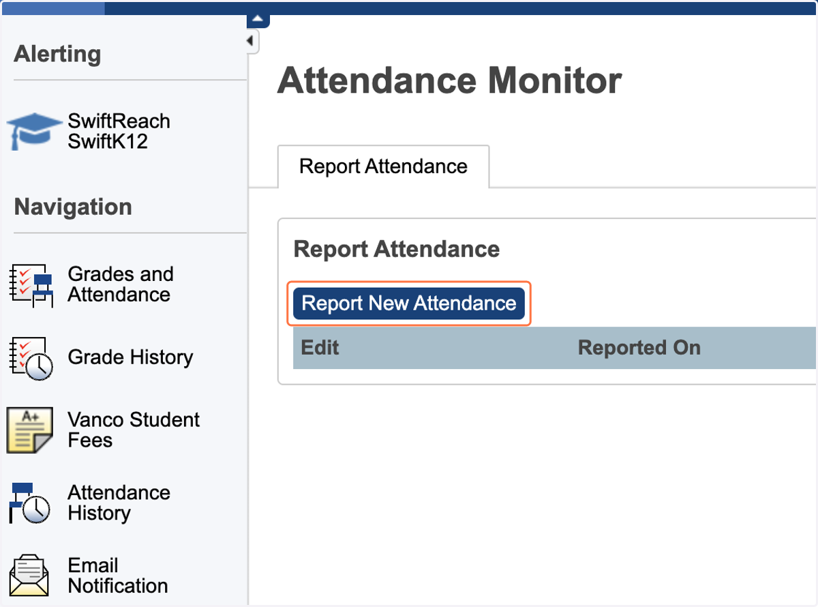Viewport: 818px width, 607px height.
Task: Click the Attendance Monitor page title
Action: click(450, 81)
